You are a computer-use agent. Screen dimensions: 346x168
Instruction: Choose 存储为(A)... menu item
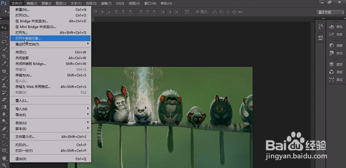coord(50,75)
